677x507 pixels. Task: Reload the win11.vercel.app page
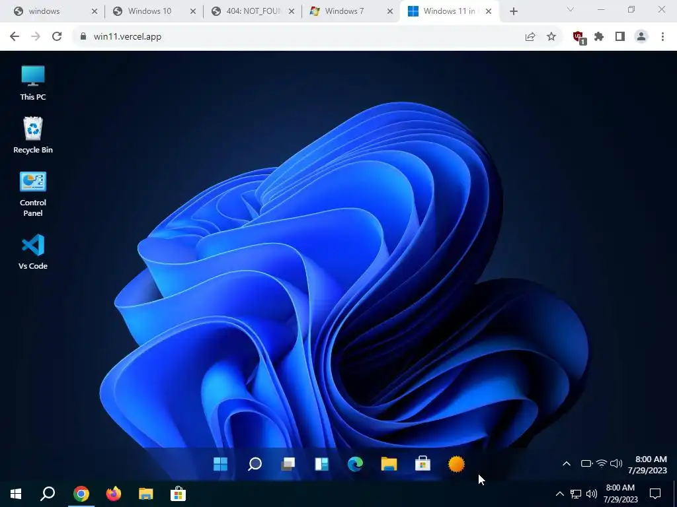click(x=57, y=37)
